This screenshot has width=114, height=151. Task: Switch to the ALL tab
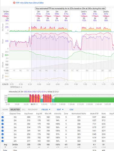click(x=24, y=110)
